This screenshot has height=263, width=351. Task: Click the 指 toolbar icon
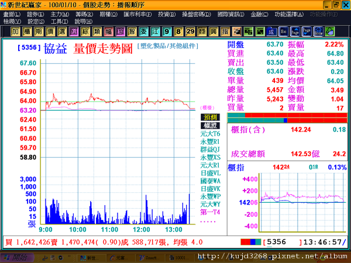coord(225,32)
